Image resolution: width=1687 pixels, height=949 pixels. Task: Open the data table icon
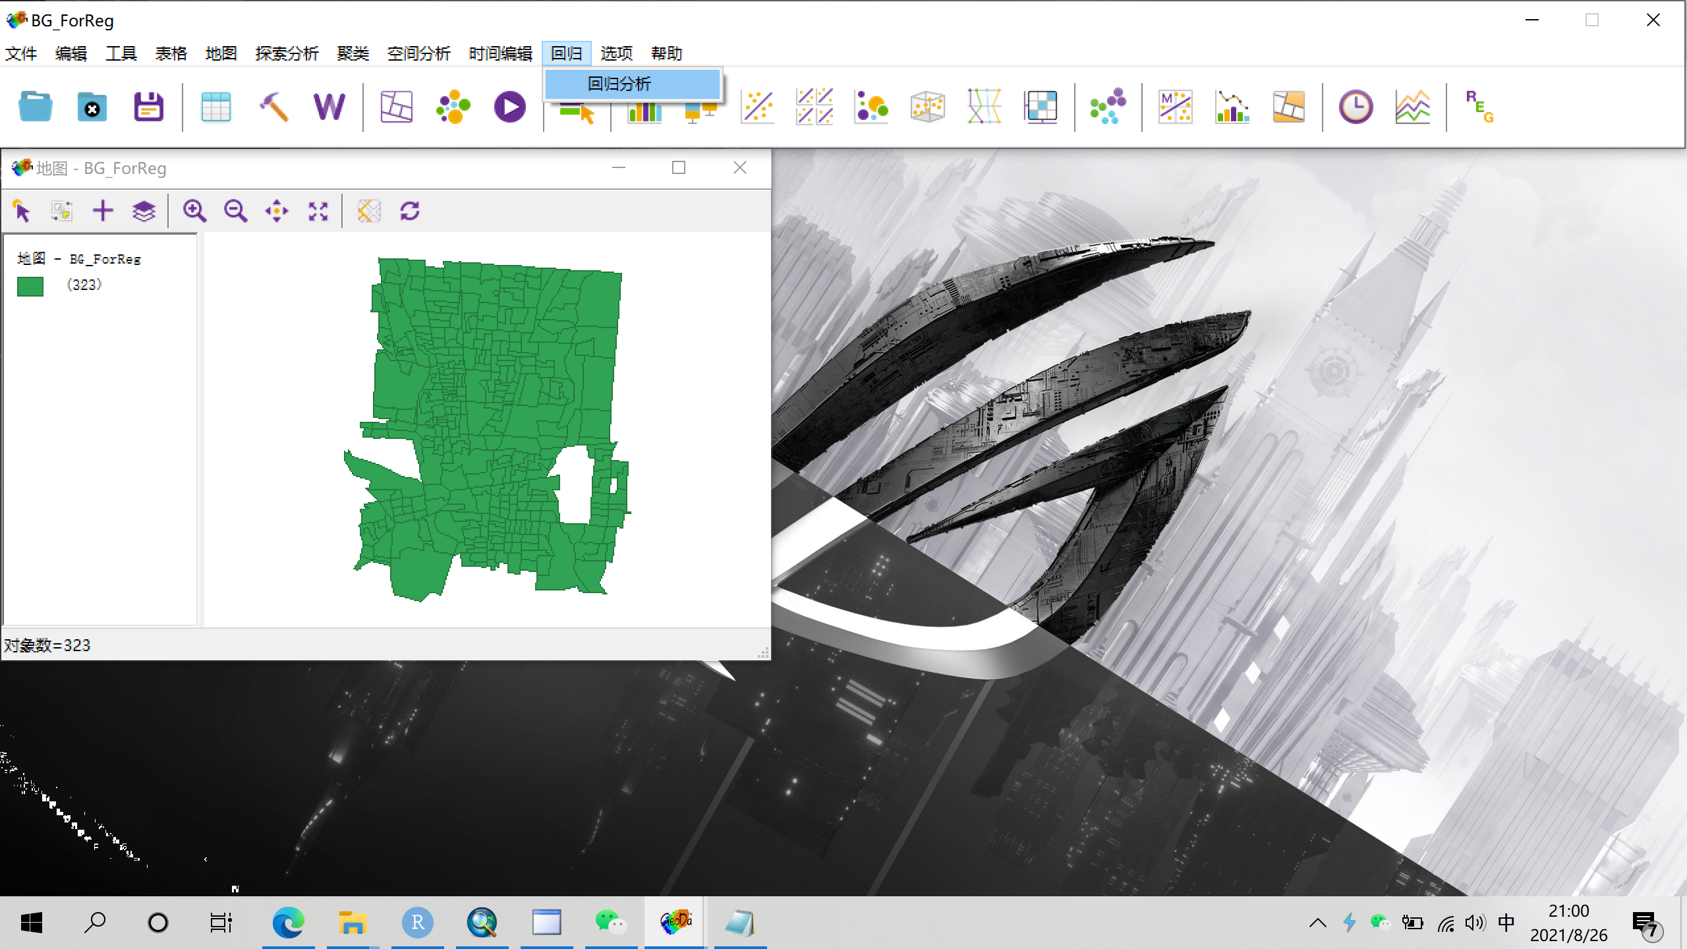pyautogui.click(x=215, y=107)
